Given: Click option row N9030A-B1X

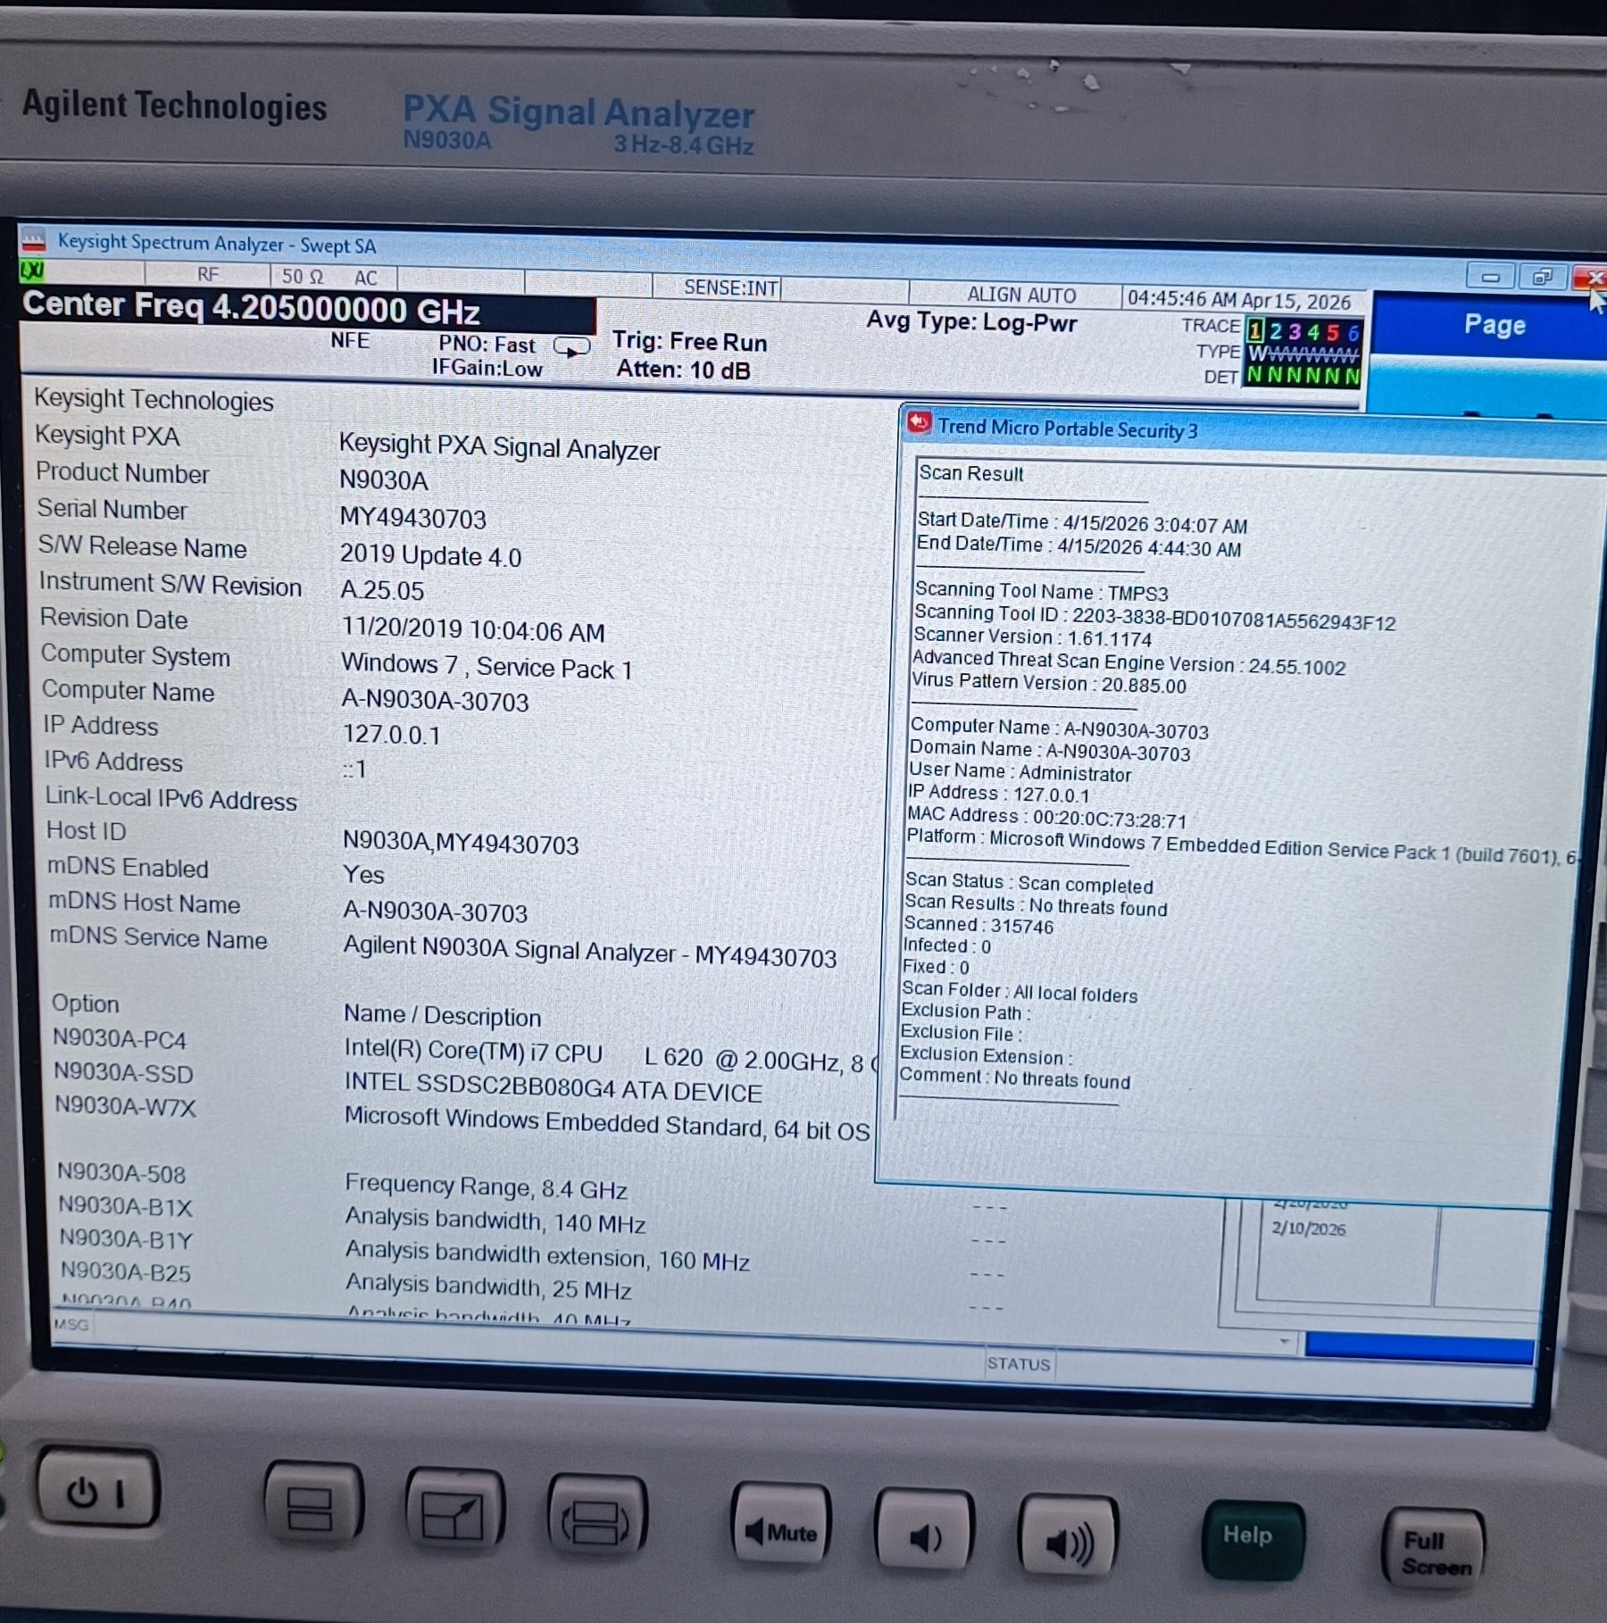Looking at the screenshot, I should [x=125, y=1206].
